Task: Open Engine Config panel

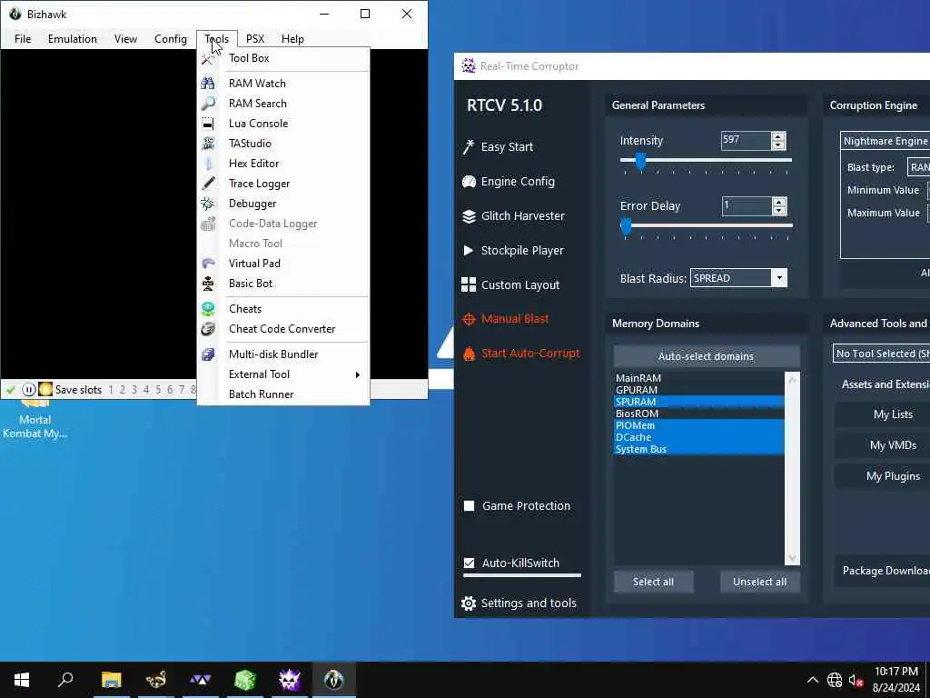Action: click(x=509, y=182)
